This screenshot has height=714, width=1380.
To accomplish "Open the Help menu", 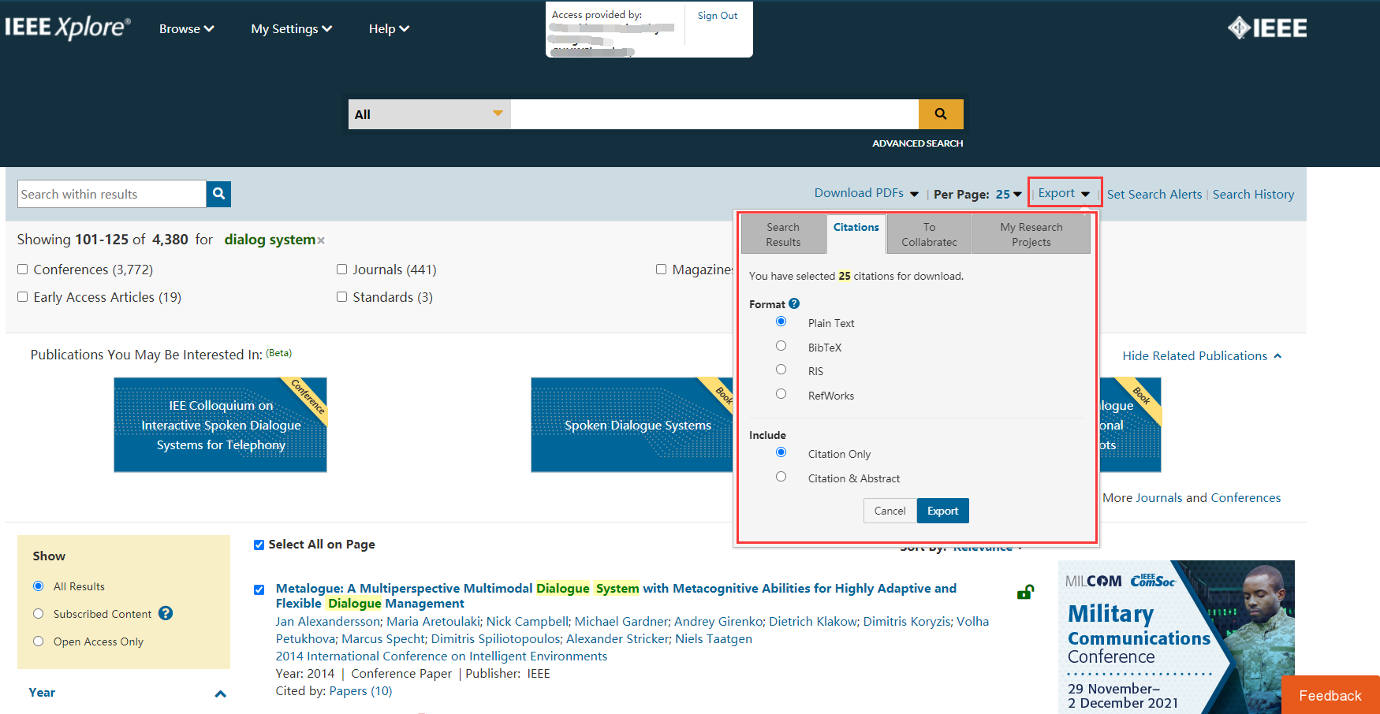I will [390, 28].
